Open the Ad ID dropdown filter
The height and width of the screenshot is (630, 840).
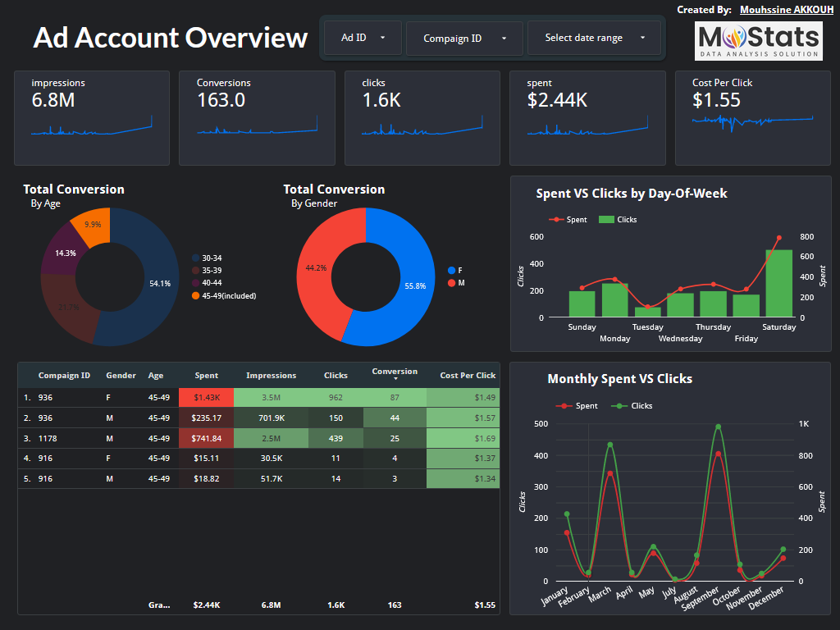tap(361, 38)
